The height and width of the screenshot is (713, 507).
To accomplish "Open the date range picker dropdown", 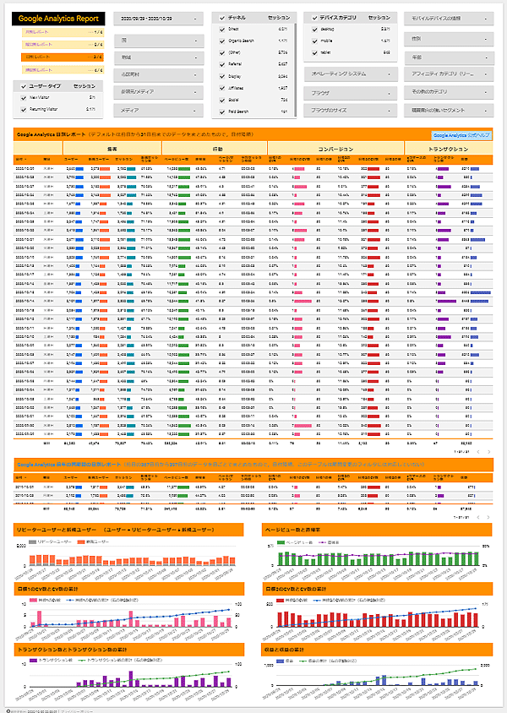I will [x=159, y=19].
